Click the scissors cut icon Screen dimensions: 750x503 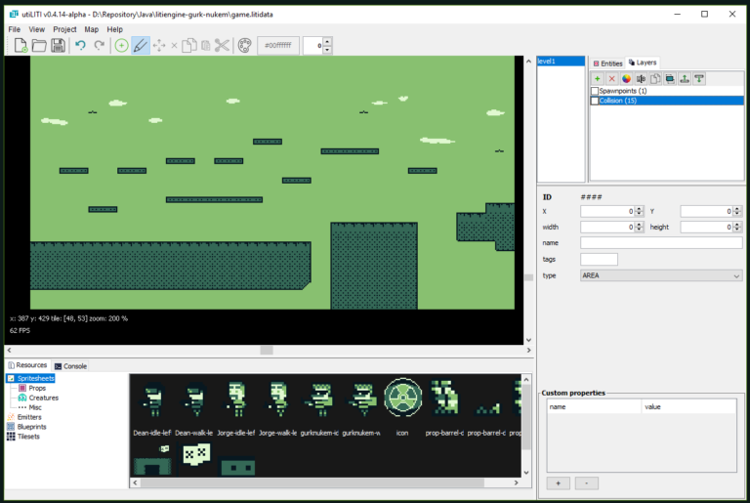(222, 46)
